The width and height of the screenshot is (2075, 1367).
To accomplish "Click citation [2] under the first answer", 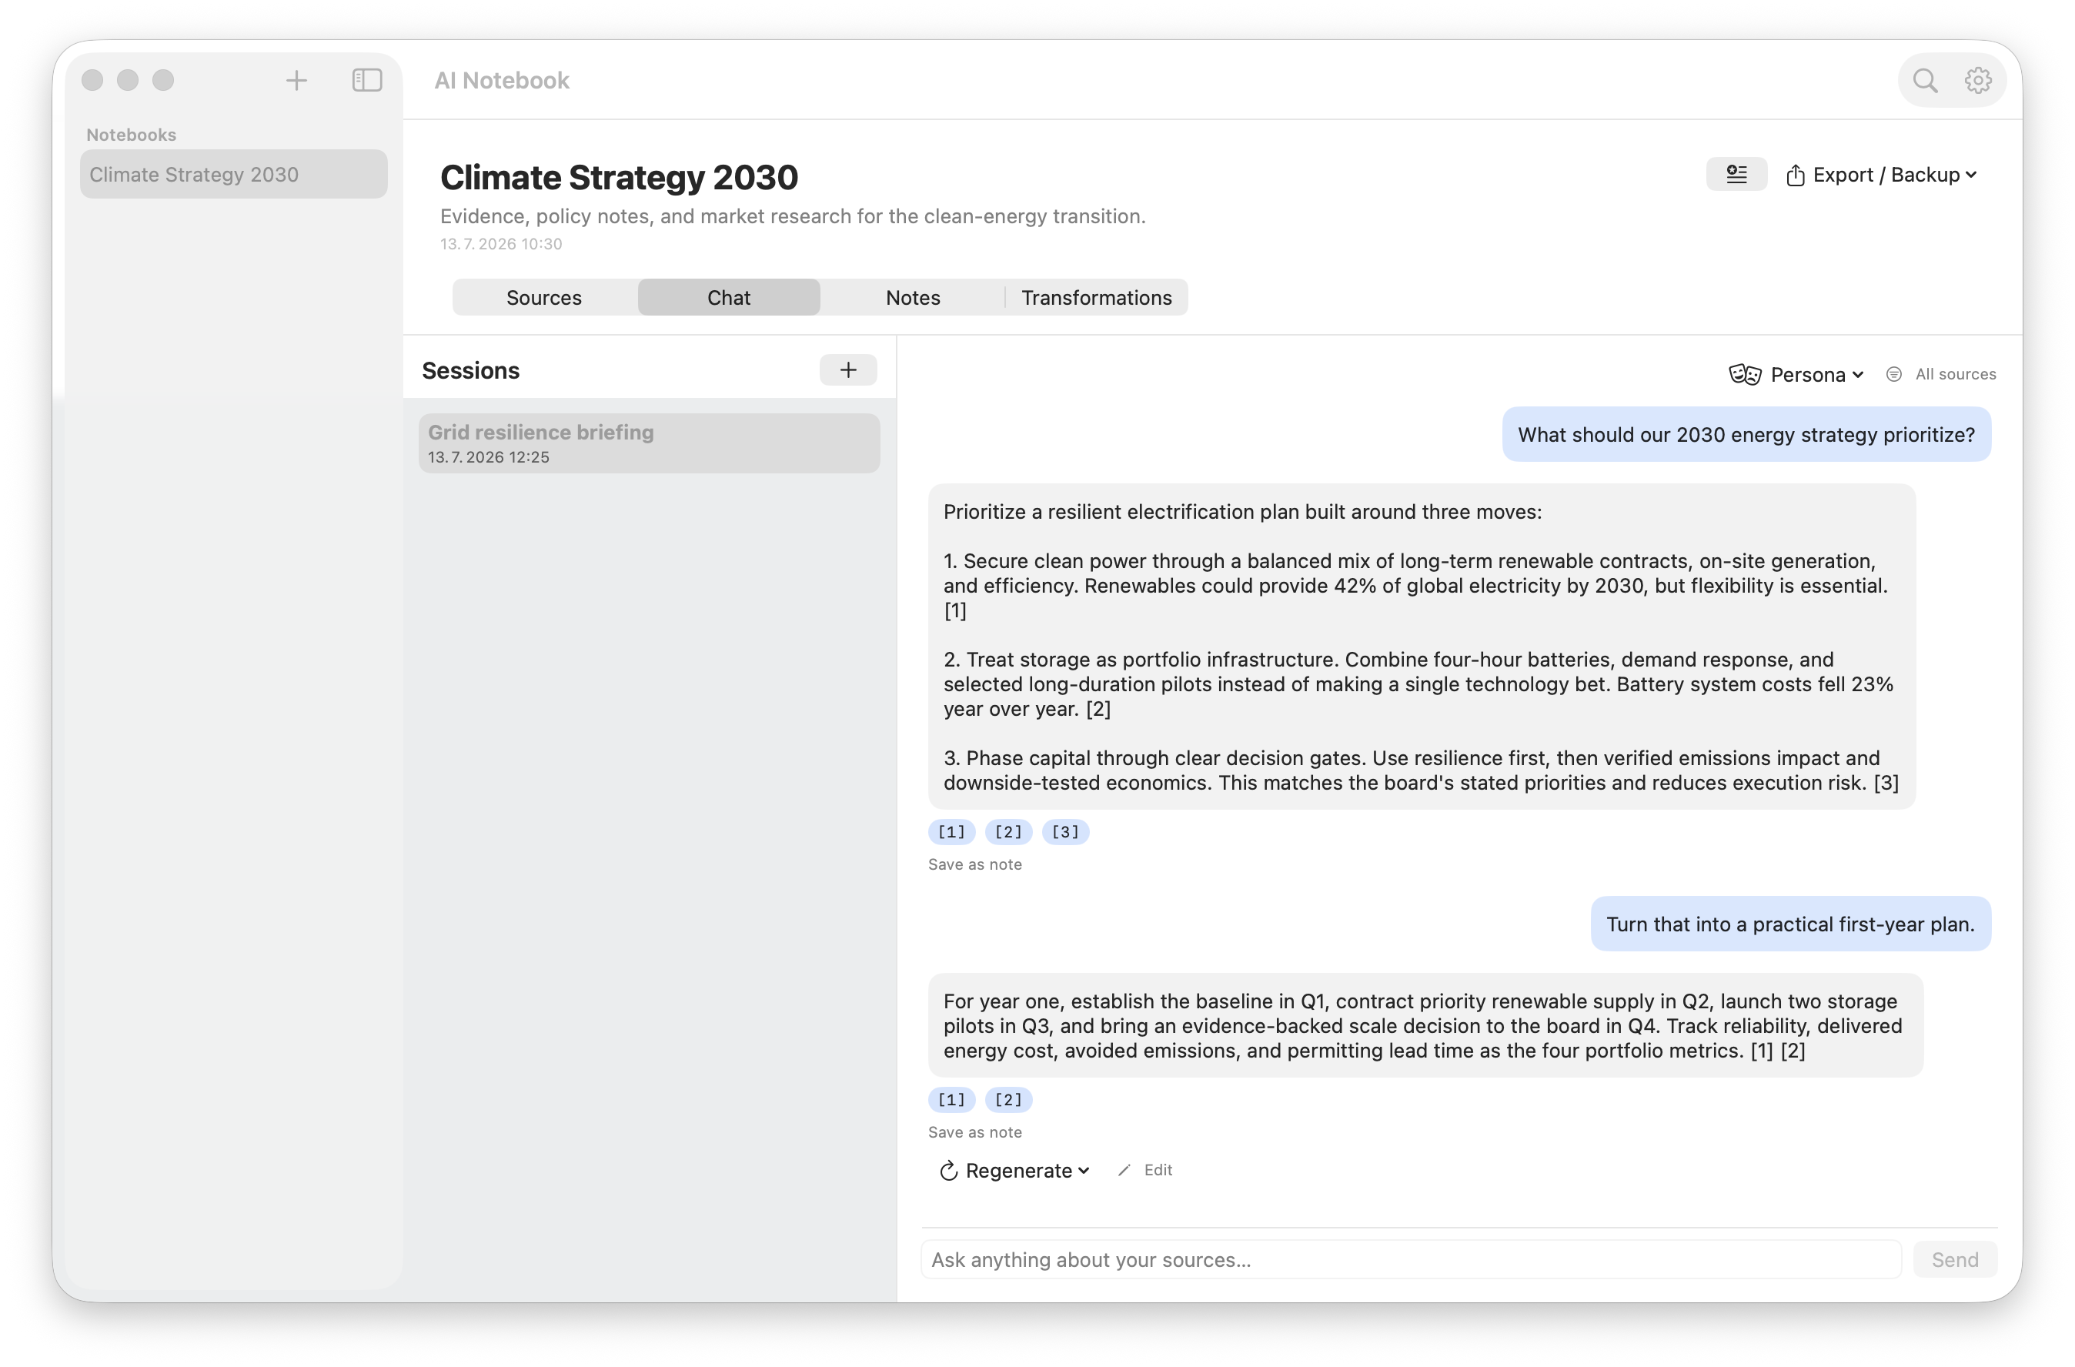I will pyautogui.click(x=1007, y=832).
